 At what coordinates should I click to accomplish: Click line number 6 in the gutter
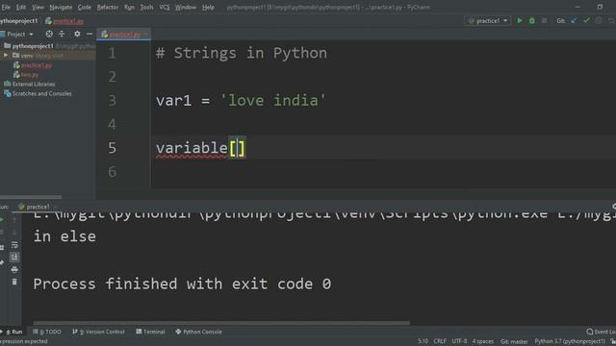113,171
